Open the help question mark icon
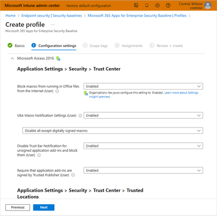The height and width of the screenshot is (216, 217). [x=168, y=5]
